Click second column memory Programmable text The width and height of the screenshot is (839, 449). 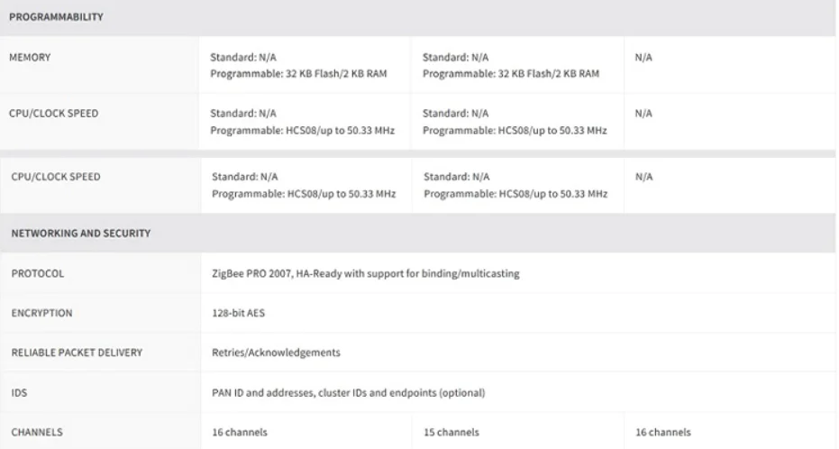pyautogui.click(x=511, y=74)
